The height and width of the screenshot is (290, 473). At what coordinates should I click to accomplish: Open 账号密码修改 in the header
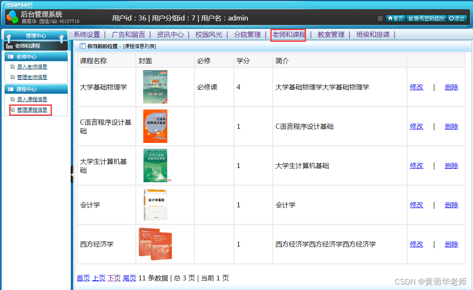(427, 18)
